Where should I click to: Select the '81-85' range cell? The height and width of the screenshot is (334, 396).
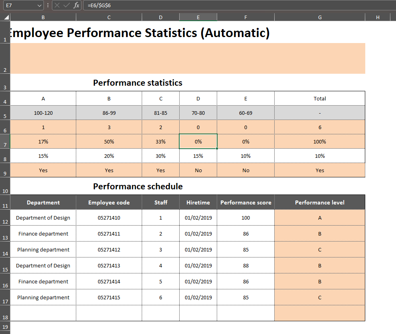[160, 113]
